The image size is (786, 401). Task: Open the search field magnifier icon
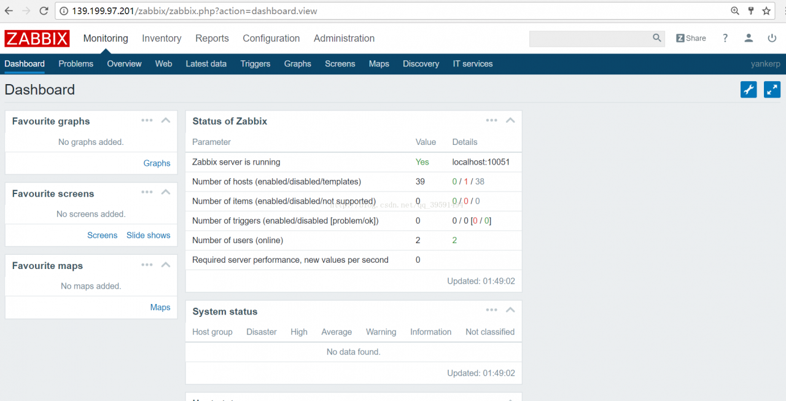click(656, 38)
